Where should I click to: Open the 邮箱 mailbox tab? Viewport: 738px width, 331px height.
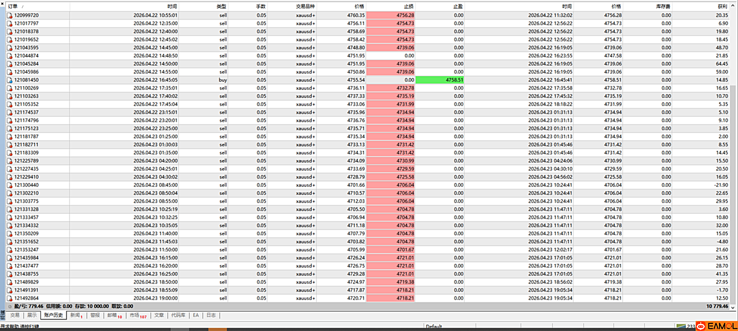click(114, 315)
